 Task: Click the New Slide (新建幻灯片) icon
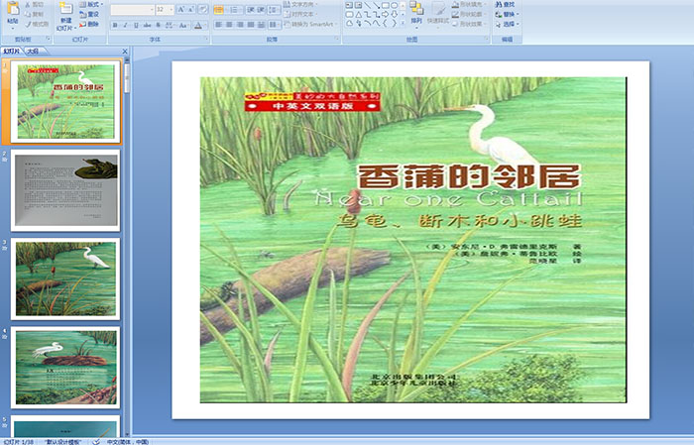pos(66,8)
